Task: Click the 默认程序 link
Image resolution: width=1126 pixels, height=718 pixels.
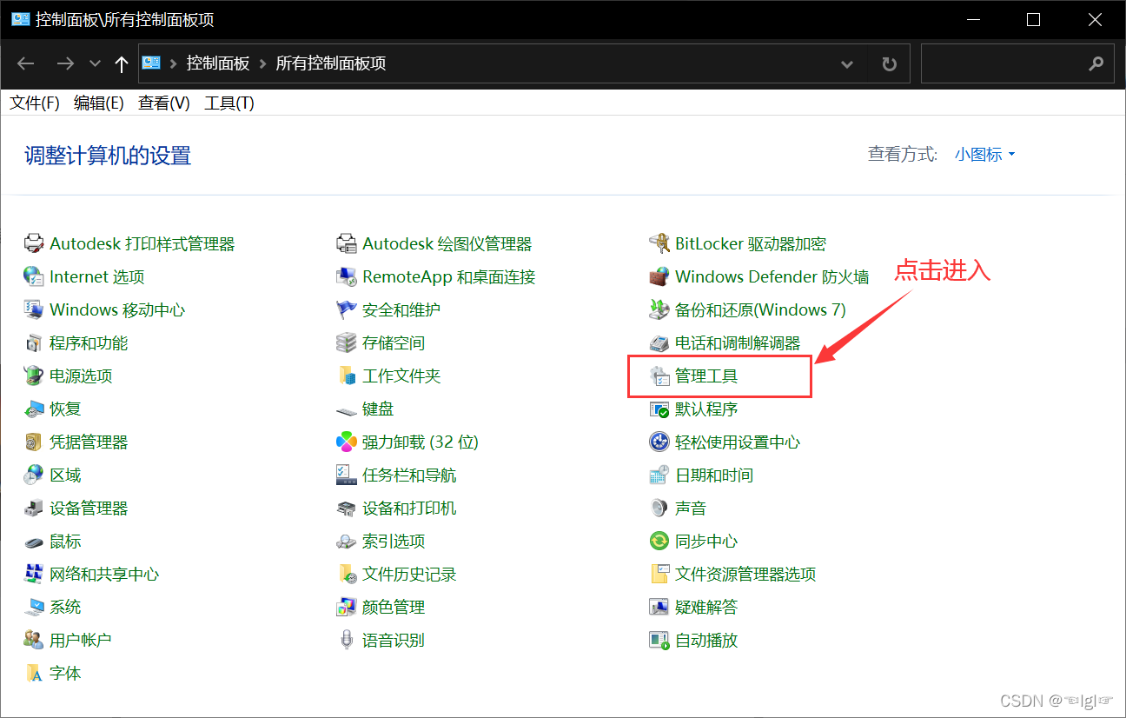Action: pos(706,409)
